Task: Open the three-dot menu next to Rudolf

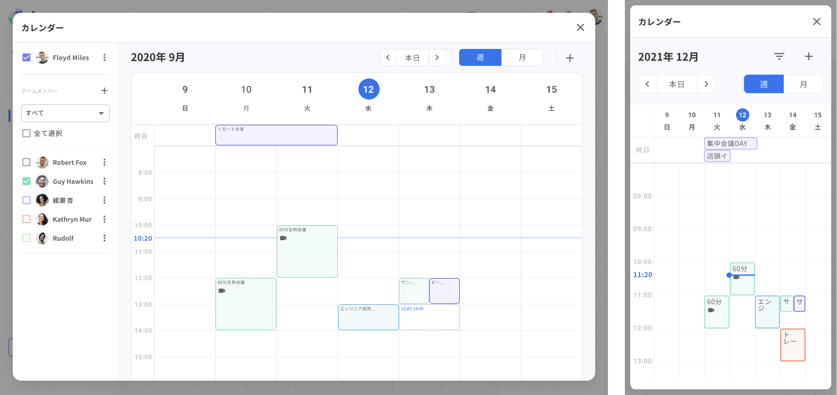Action: pos(104,238)
